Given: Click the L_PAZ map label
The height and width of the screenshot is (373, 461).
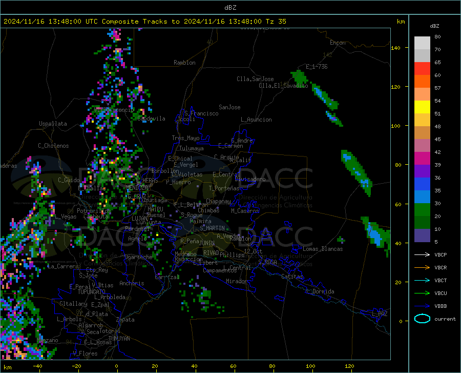Looking at the screenshot, I should pyautogui.click(x=380, y=314).
